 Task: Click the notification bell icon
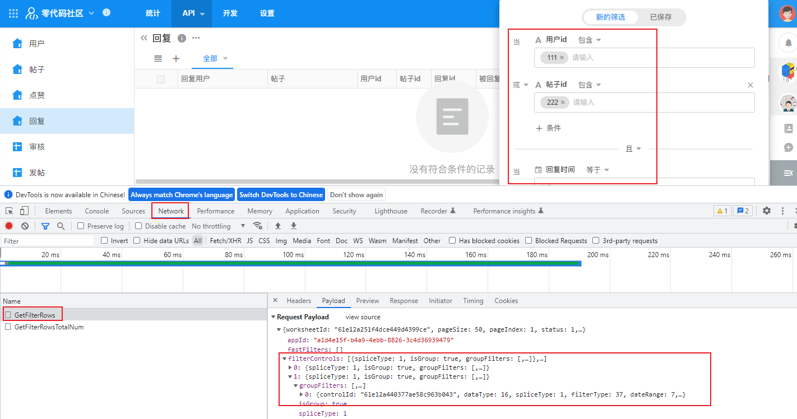click(x=788, y=43)
